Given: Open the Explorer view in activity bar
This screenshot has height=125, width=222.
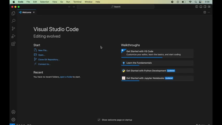Looking at the screenshot, I should pos(13,13).
